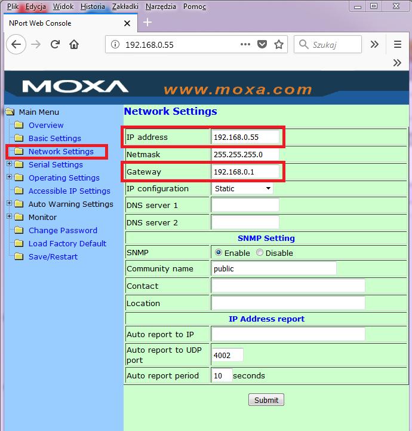Open page actions three-dot menu
412x431 pixels.
tap(245, 44)
